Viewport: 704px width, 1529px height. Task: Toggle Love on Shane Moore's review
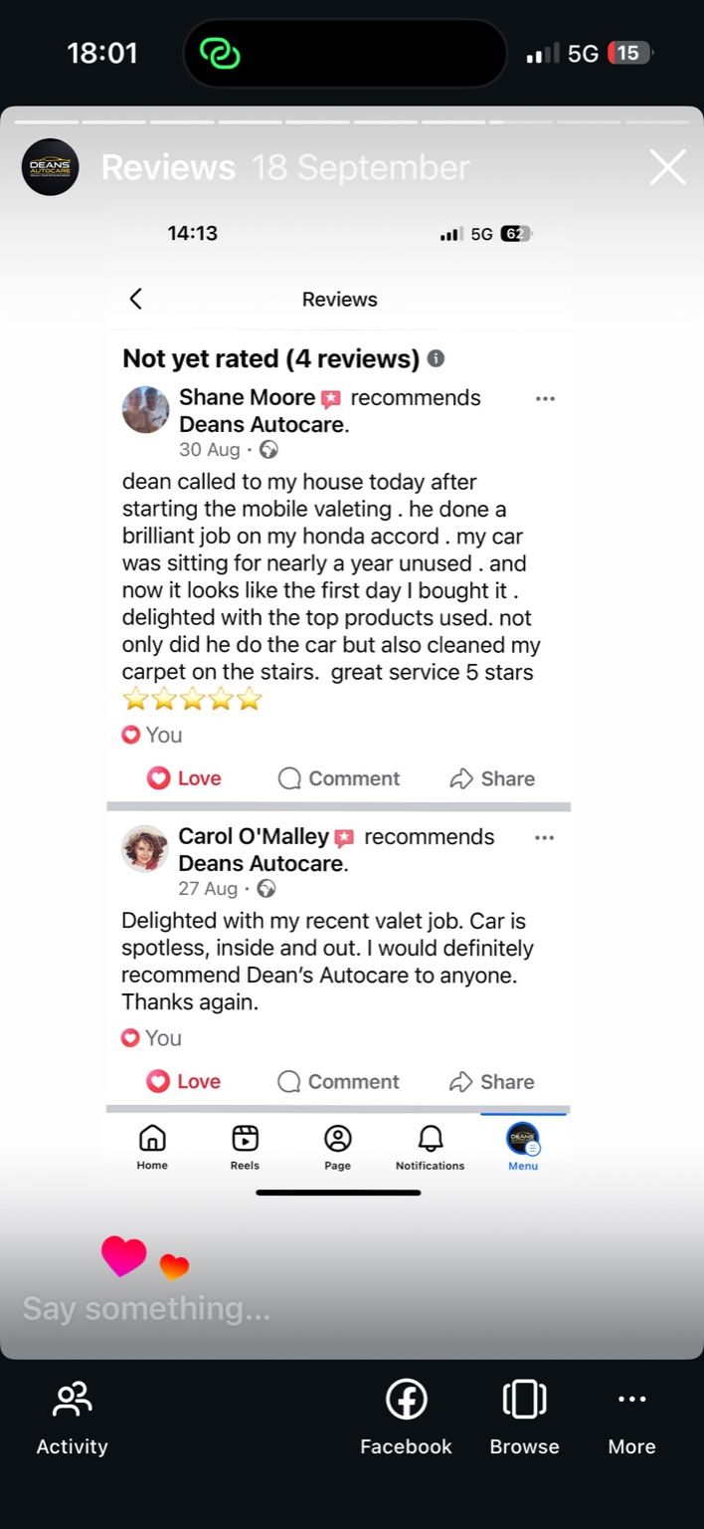184,778
